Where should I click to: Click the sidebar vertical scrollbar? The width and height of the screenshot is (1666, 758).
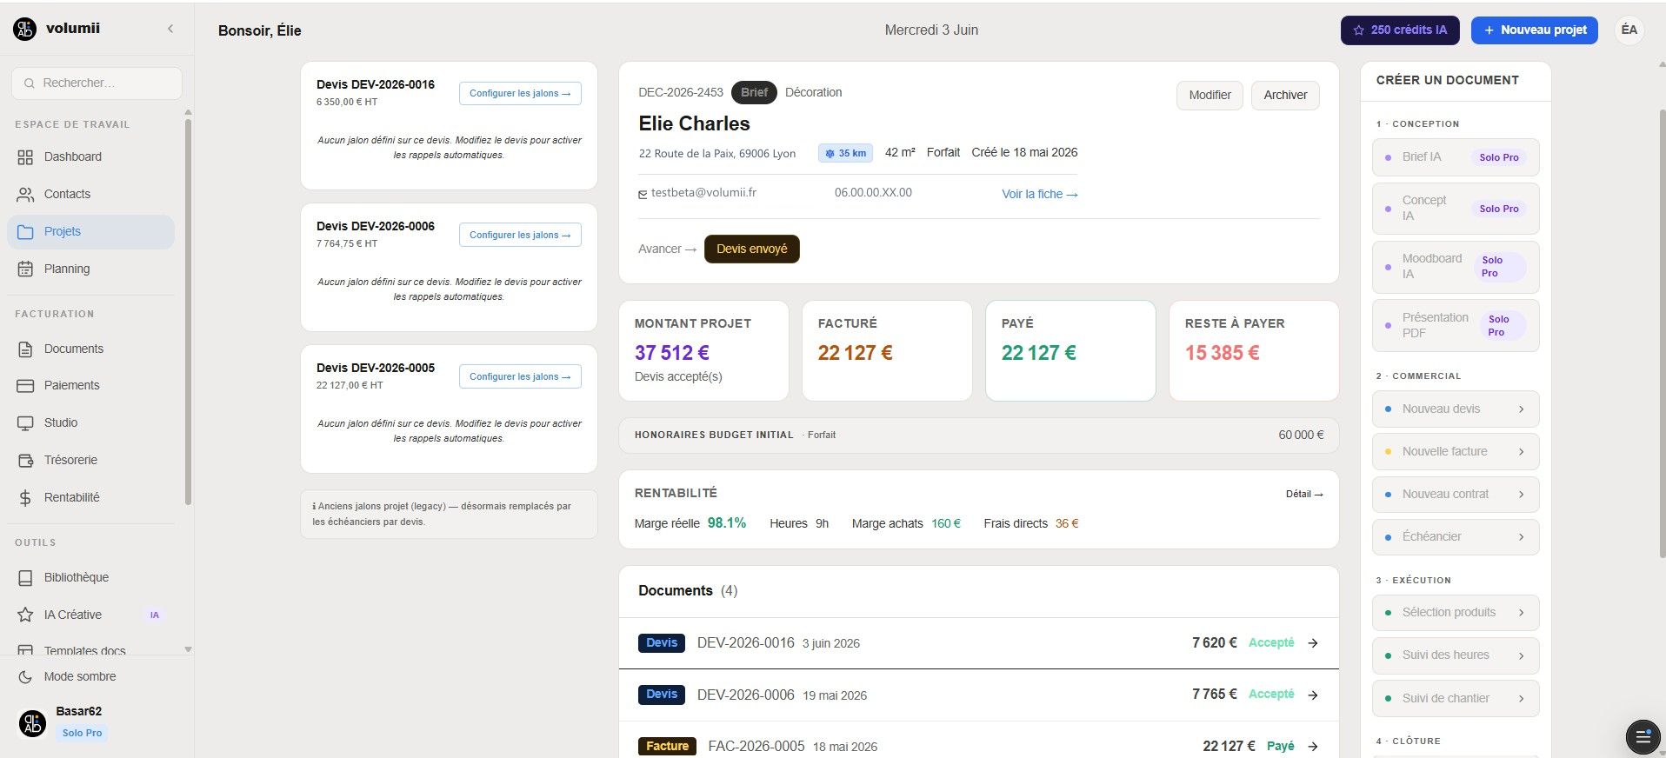188,311
